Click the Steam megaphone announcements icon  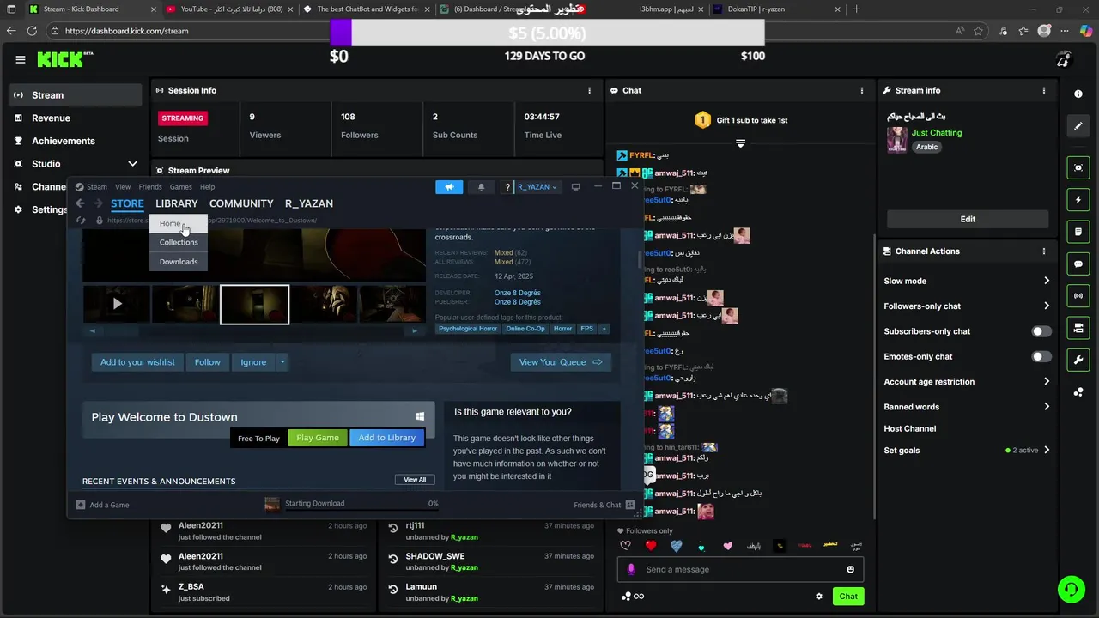(x=449, y=186)
